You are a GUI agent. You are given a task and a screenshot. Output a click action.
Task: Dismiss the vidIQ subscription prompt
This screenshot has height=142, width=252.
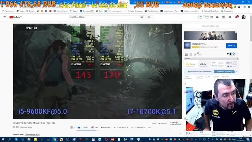point(236,72)
